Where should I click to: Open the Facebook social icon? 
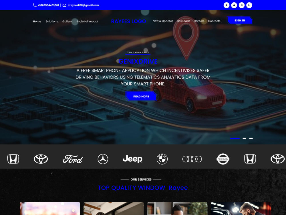pos(226,5)
